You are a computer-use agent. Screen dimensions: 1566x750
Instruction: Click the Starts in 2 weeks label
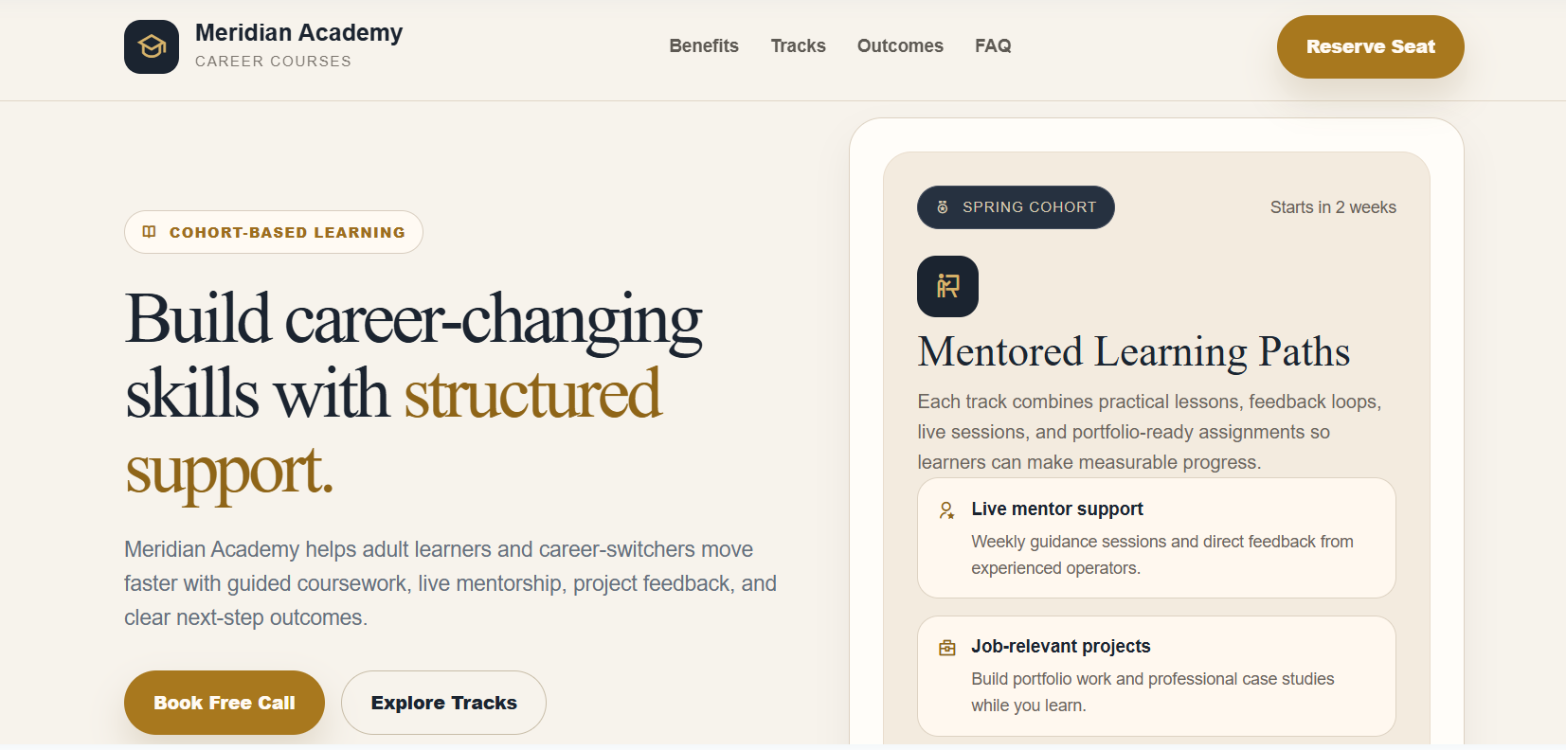tap(1333, 206)
